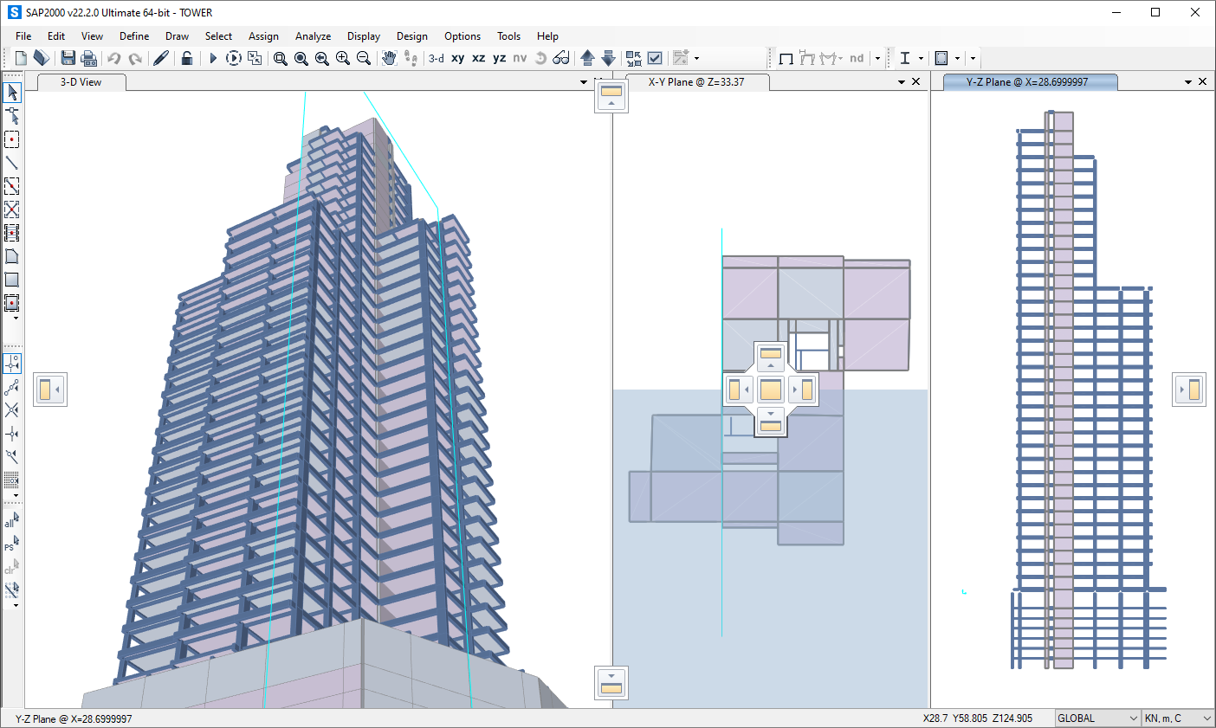Viewport: 1216px width, 728px height.
Task: Switch to xz plane view
Action: coord(479,58)
